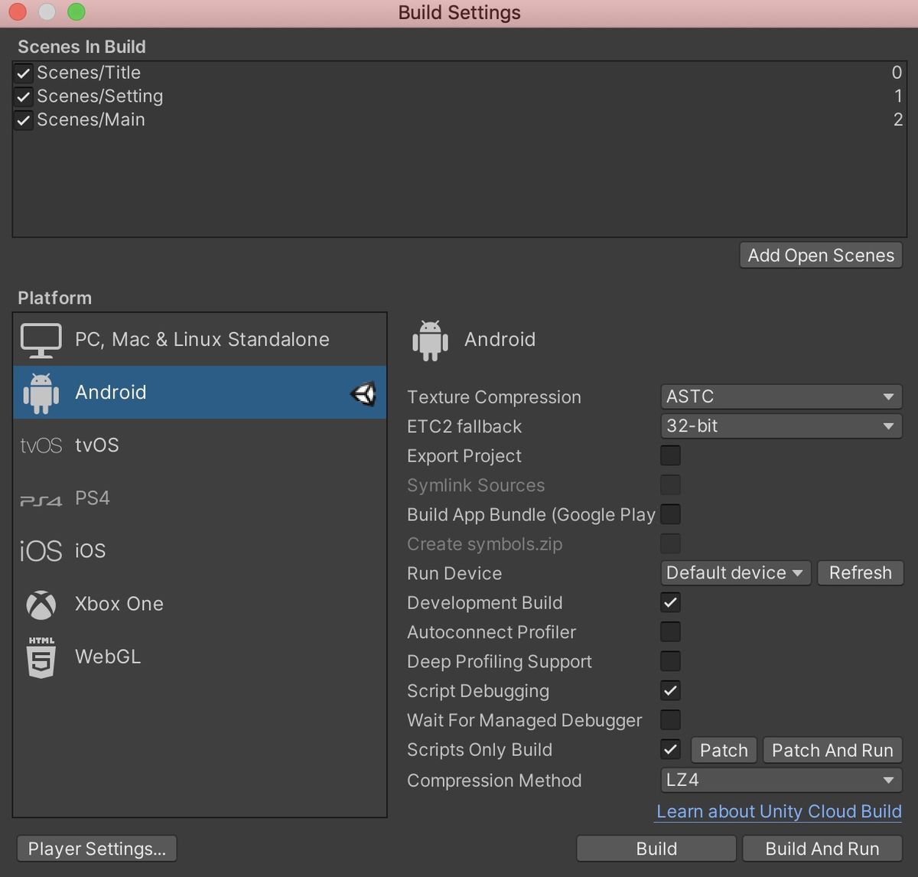Click the Development Build label
This screenshot has width=918, height=877.
click(485, 603)
